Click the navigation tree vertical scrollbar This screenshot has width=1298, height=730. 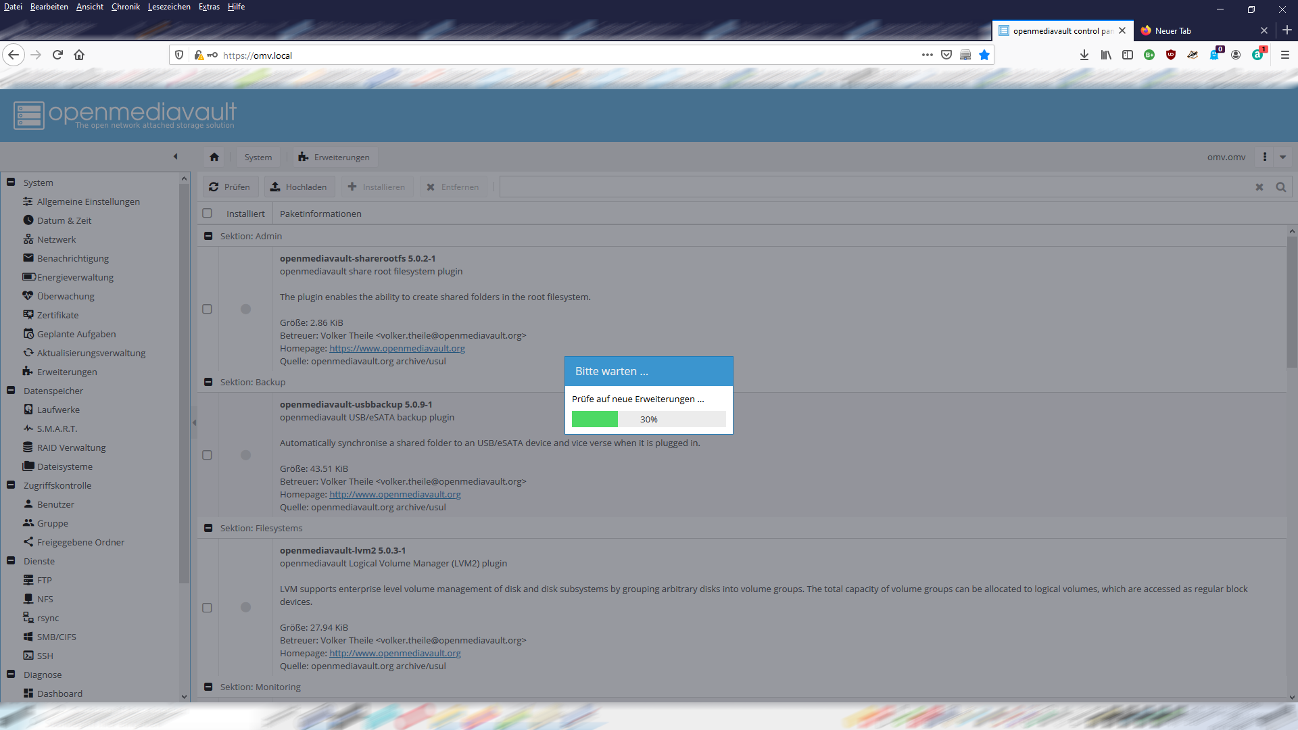point(184,382)
